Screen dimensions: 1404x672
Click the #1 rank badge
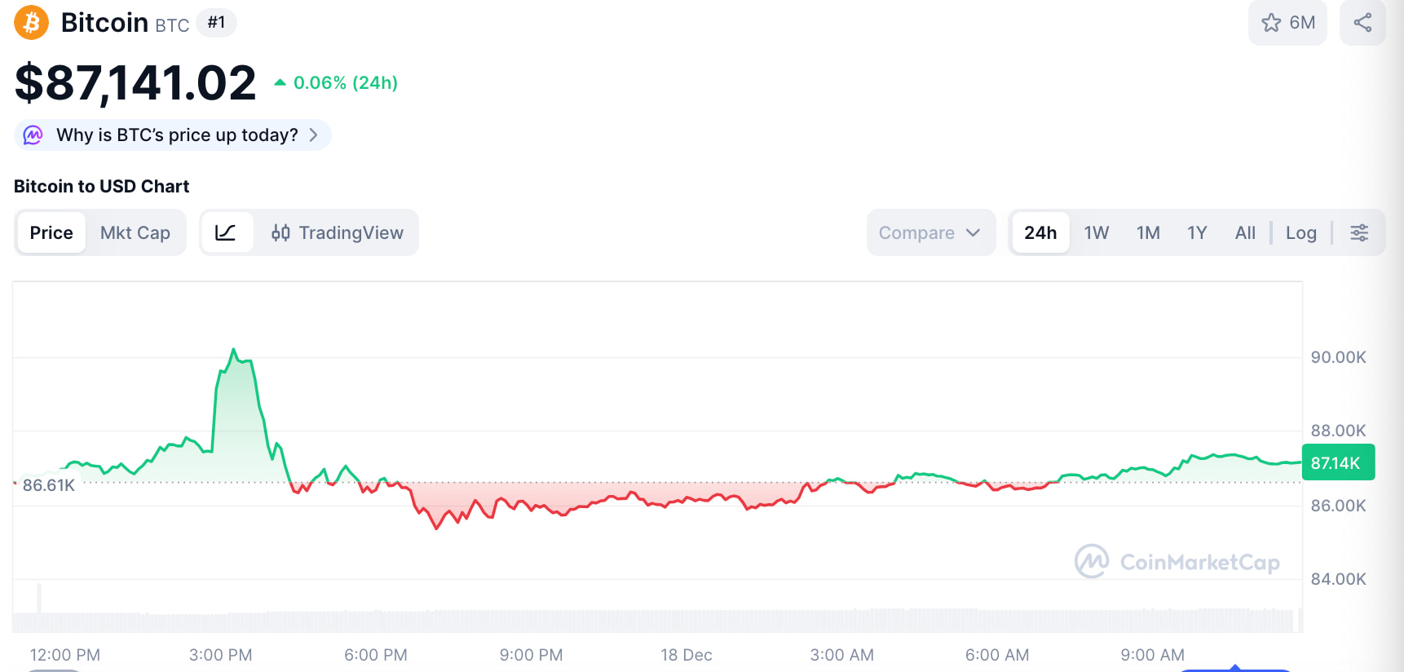pos(216,22)
